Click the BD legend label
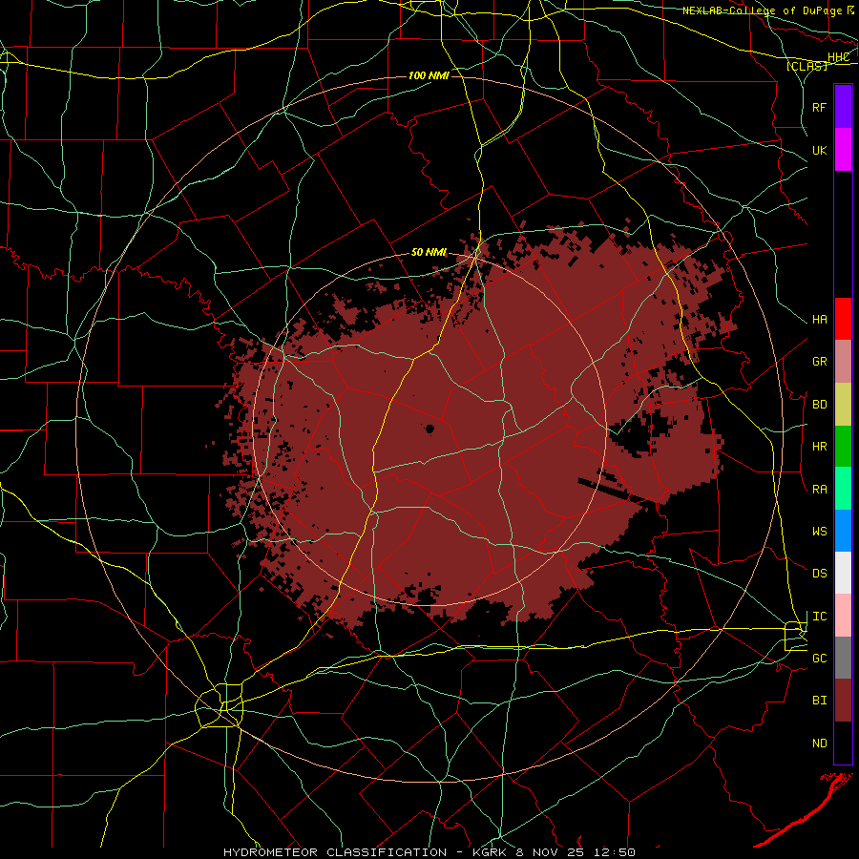The height and width of the screenshot is (859, 859). coord(819,405)
